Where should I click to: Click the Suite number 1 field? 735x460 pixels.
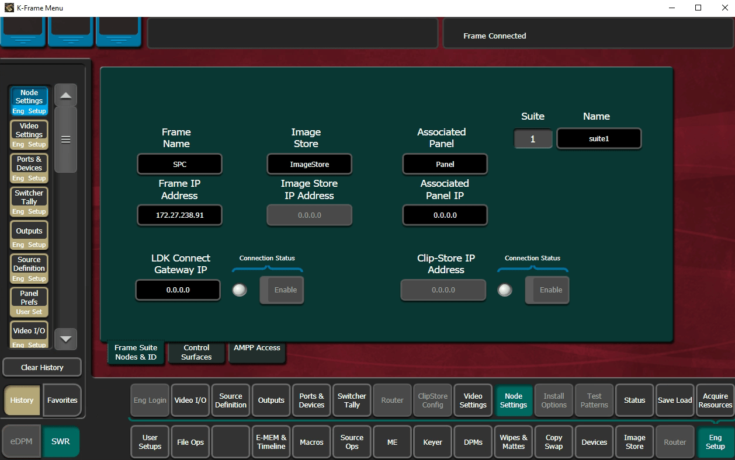pos(533,139)
